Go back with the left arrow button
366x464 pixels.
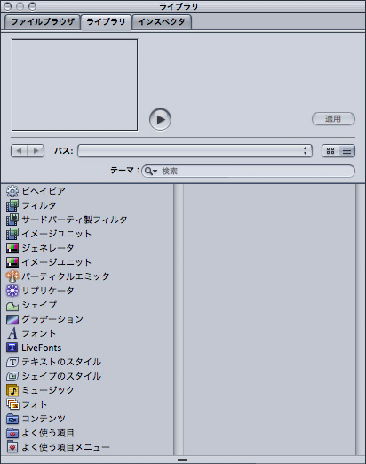coord(20,151)
